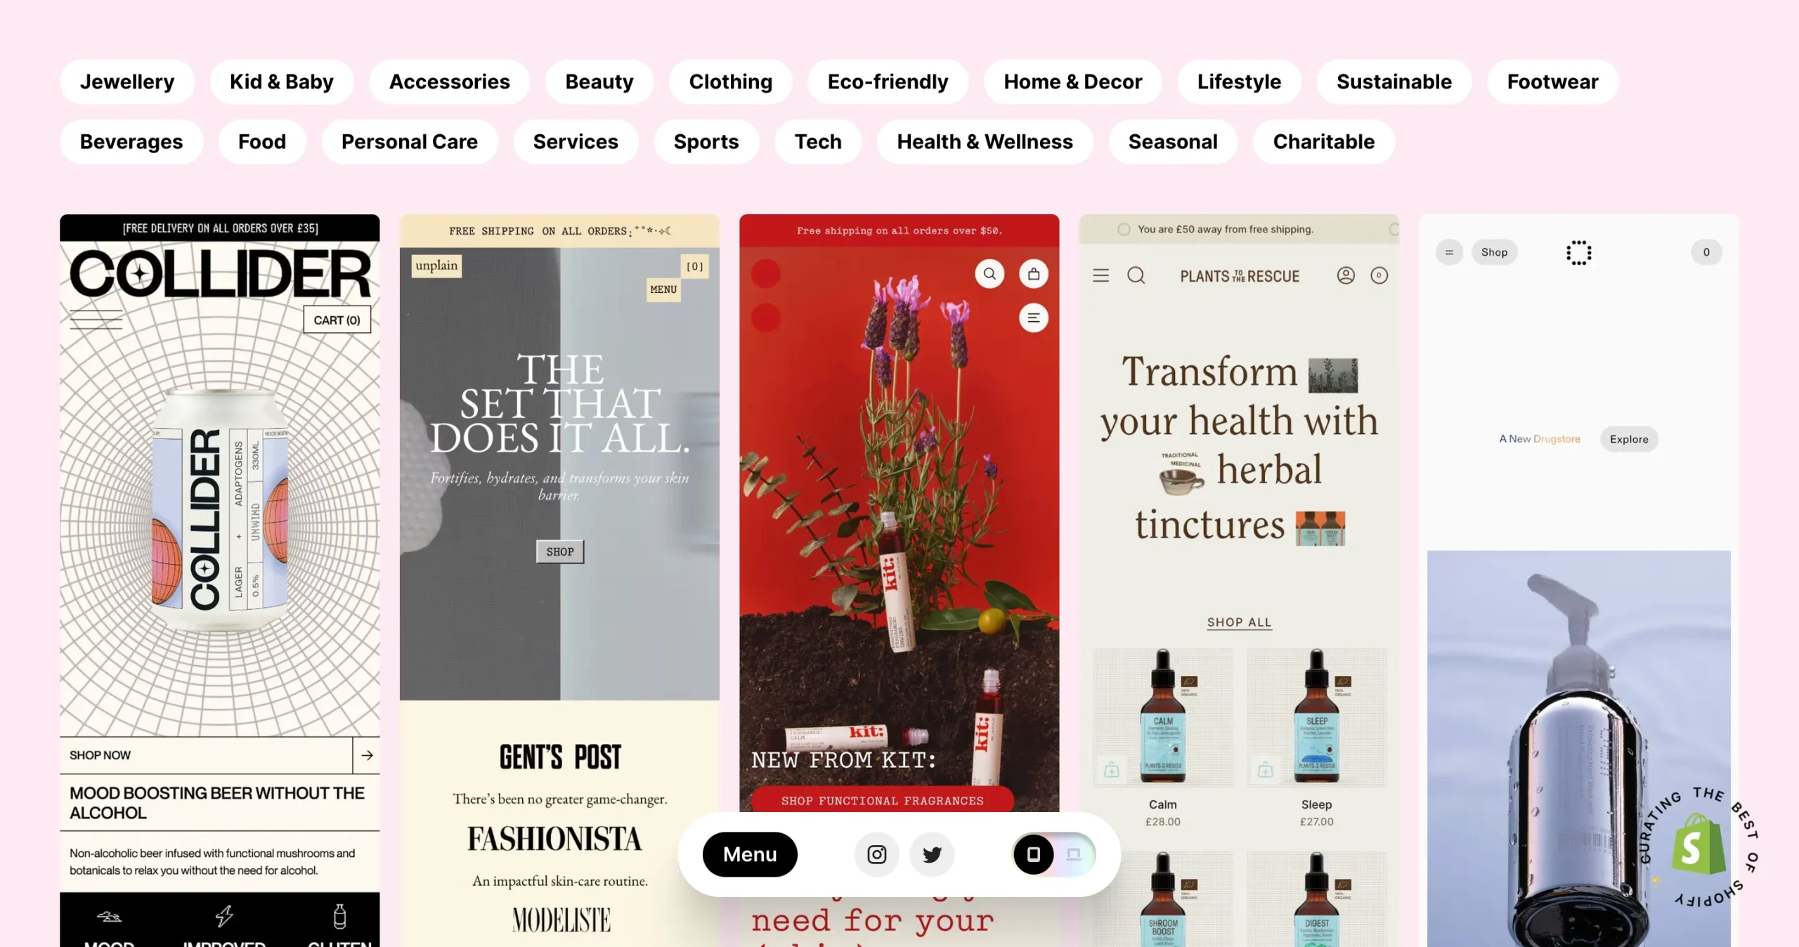Click the Shop Now arrow on Collider

[x=367, y=755]
